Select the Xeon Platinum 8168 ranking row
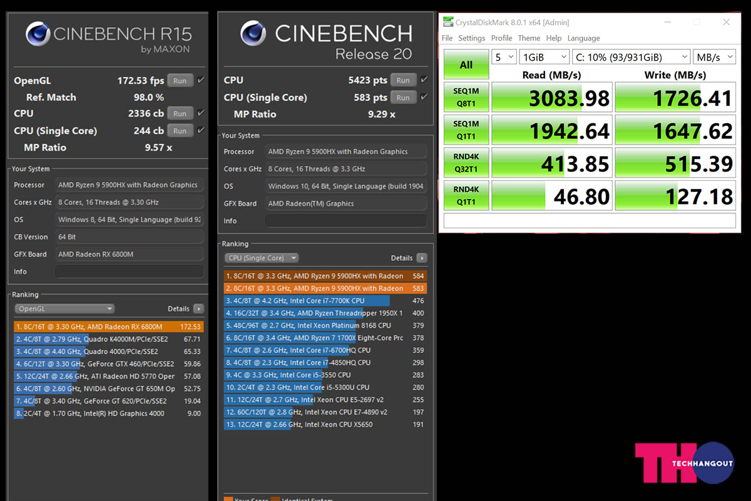 (325, 325)
